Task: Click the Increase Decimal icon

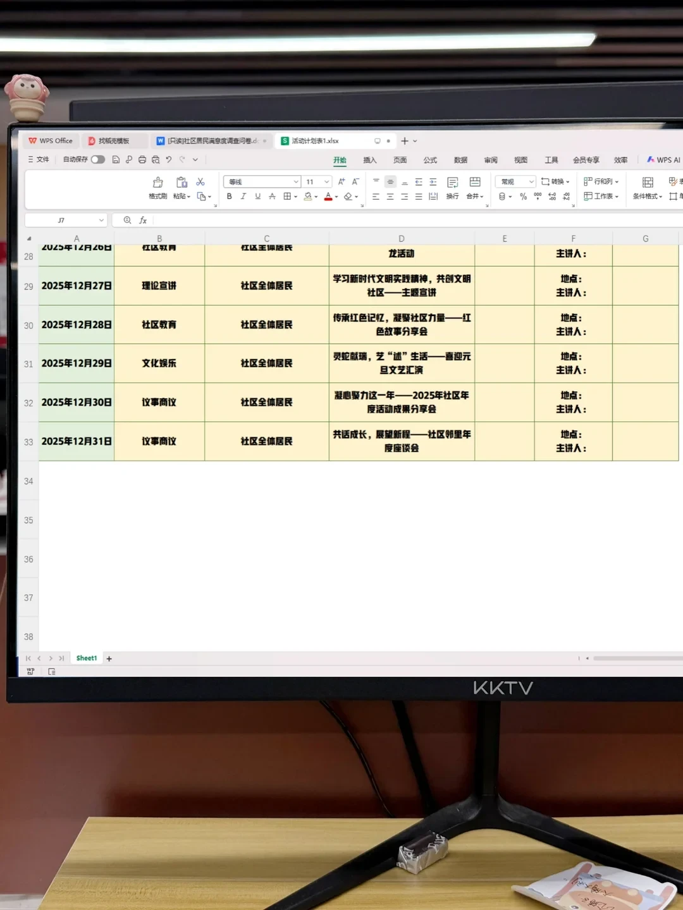Action: [x=552, y=197]
